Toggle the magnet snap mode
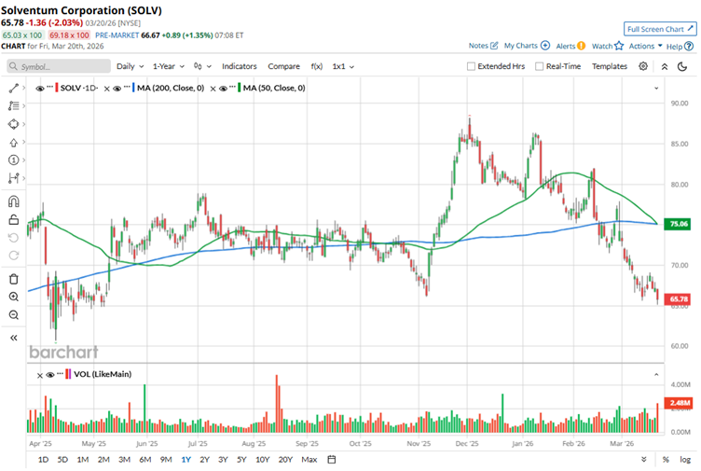Screen dimensions: 701x471 pos(13,201)
